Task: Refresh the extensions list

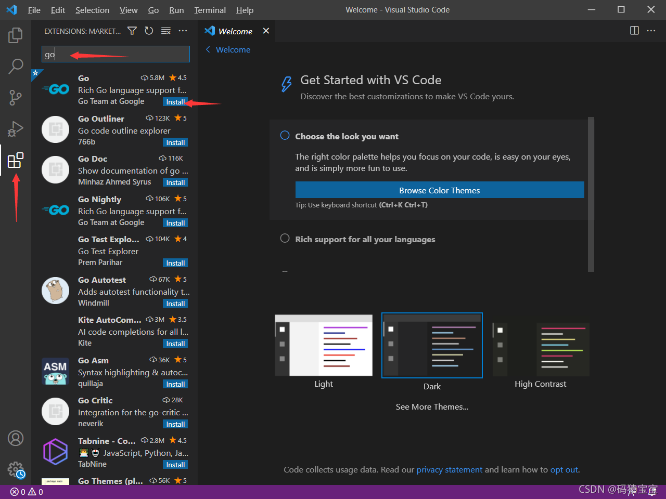Action: tap(149, 31)
